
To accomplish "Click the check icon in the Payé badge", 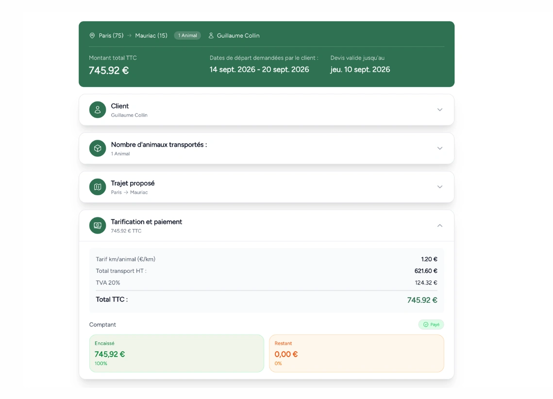I will coord(426,325).
